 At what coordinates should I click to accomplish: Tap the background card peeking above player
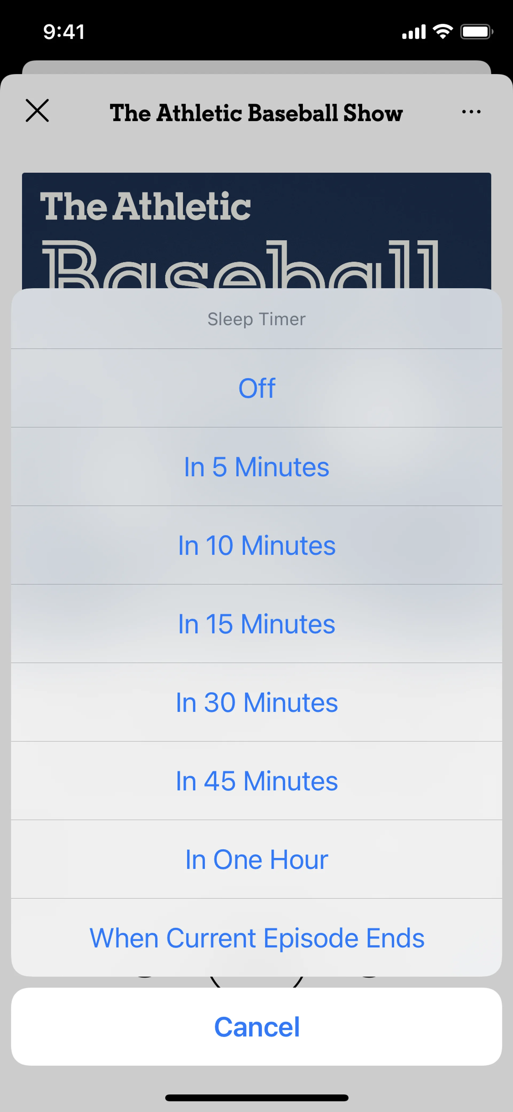click(256, 67)
